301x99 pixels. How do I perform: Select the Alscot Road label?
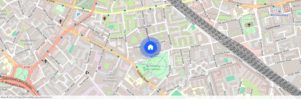click(169, 71)
